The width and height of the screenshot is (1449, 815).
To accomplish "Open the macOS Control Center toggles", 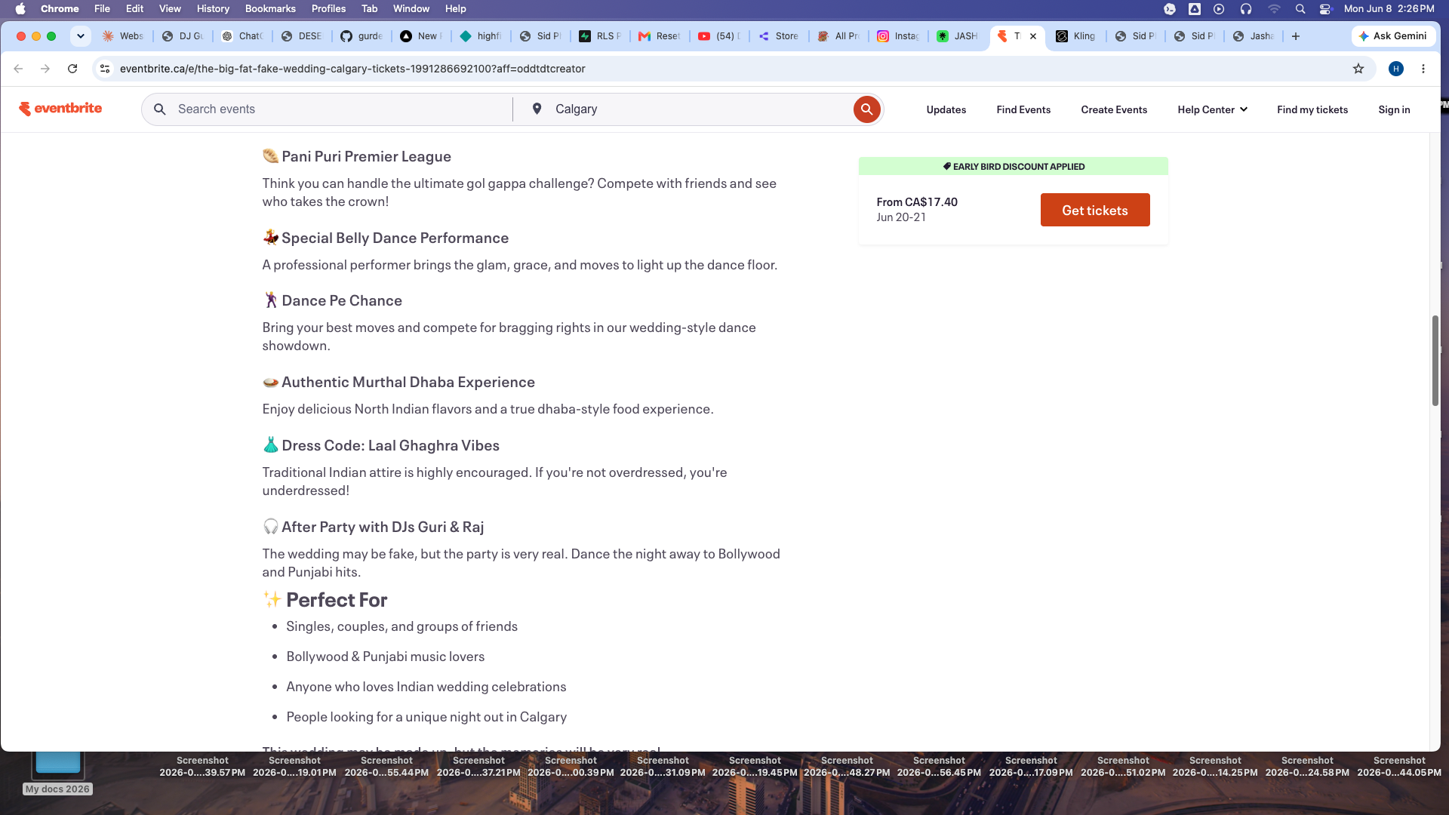I will 1325,9.
